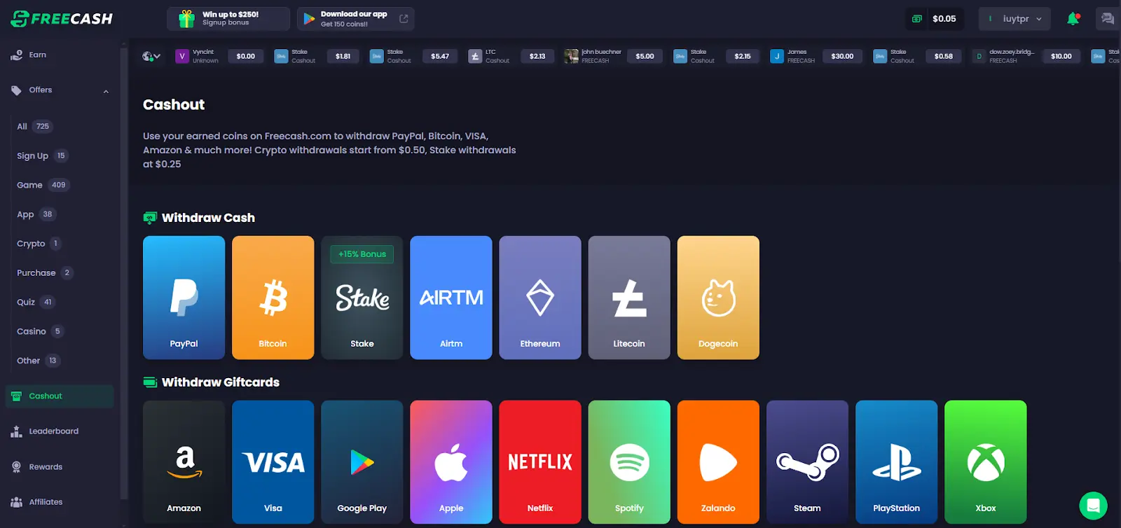Select All offers category
The width and height of the screenshot is (1121, 528).
pos(35,127)
